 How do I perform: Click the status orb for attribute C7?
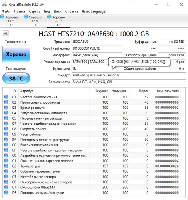point(6,187)
